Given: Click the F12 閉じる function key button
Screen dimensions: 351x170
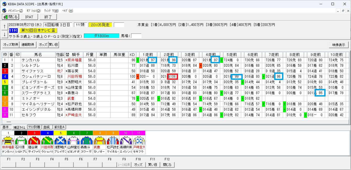Looking at the screenshot, I should (x=167, y=165).
